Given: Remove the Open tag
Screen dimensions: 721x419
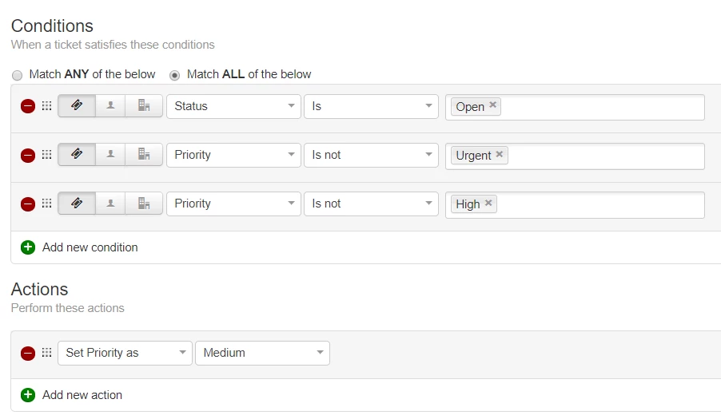Looking at the screenshot, I should [492, 105].
